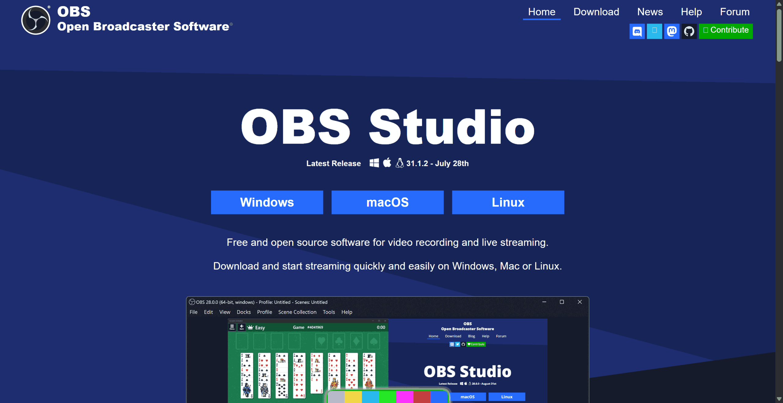Click the green Contribute button

point(726,31)
